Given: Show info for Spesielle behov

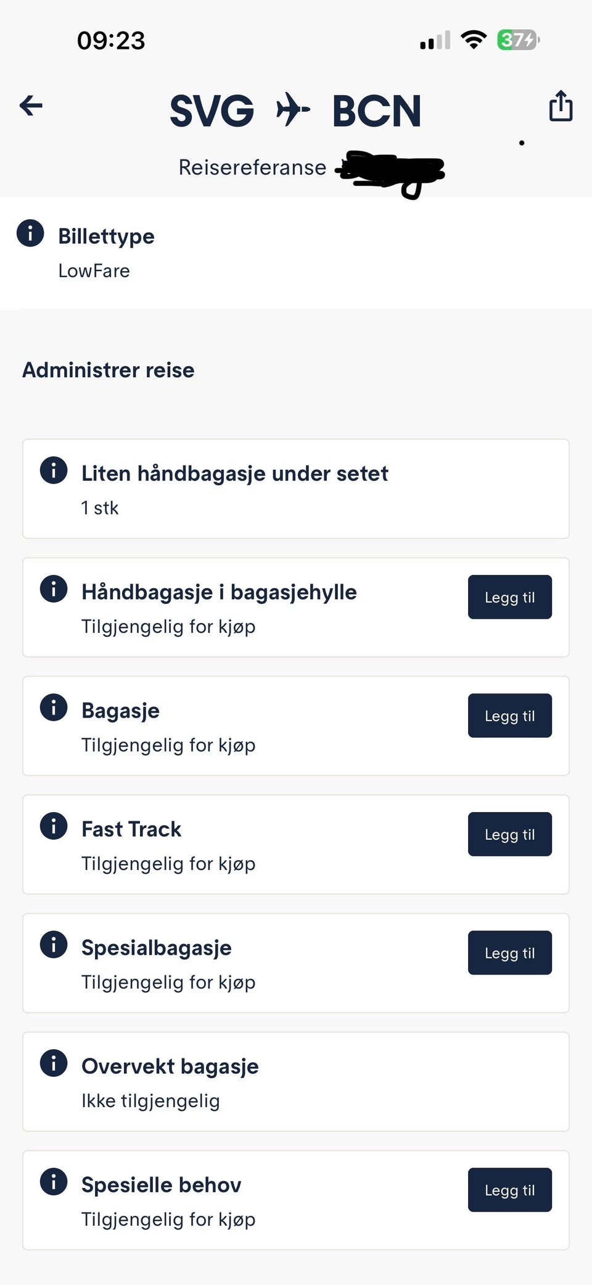Looking at the screenshot, I should coord(54,1182).
